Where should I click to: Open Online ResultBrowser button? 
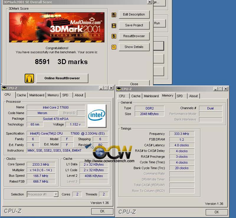coord(62,78)
